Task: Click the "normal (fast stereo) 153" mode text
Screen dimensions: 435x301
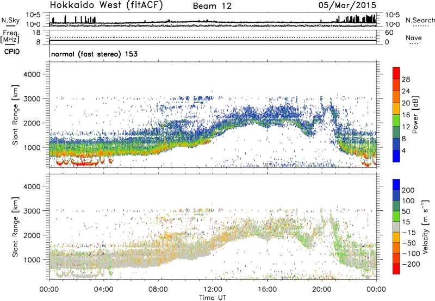Action: tap(94, 54)
